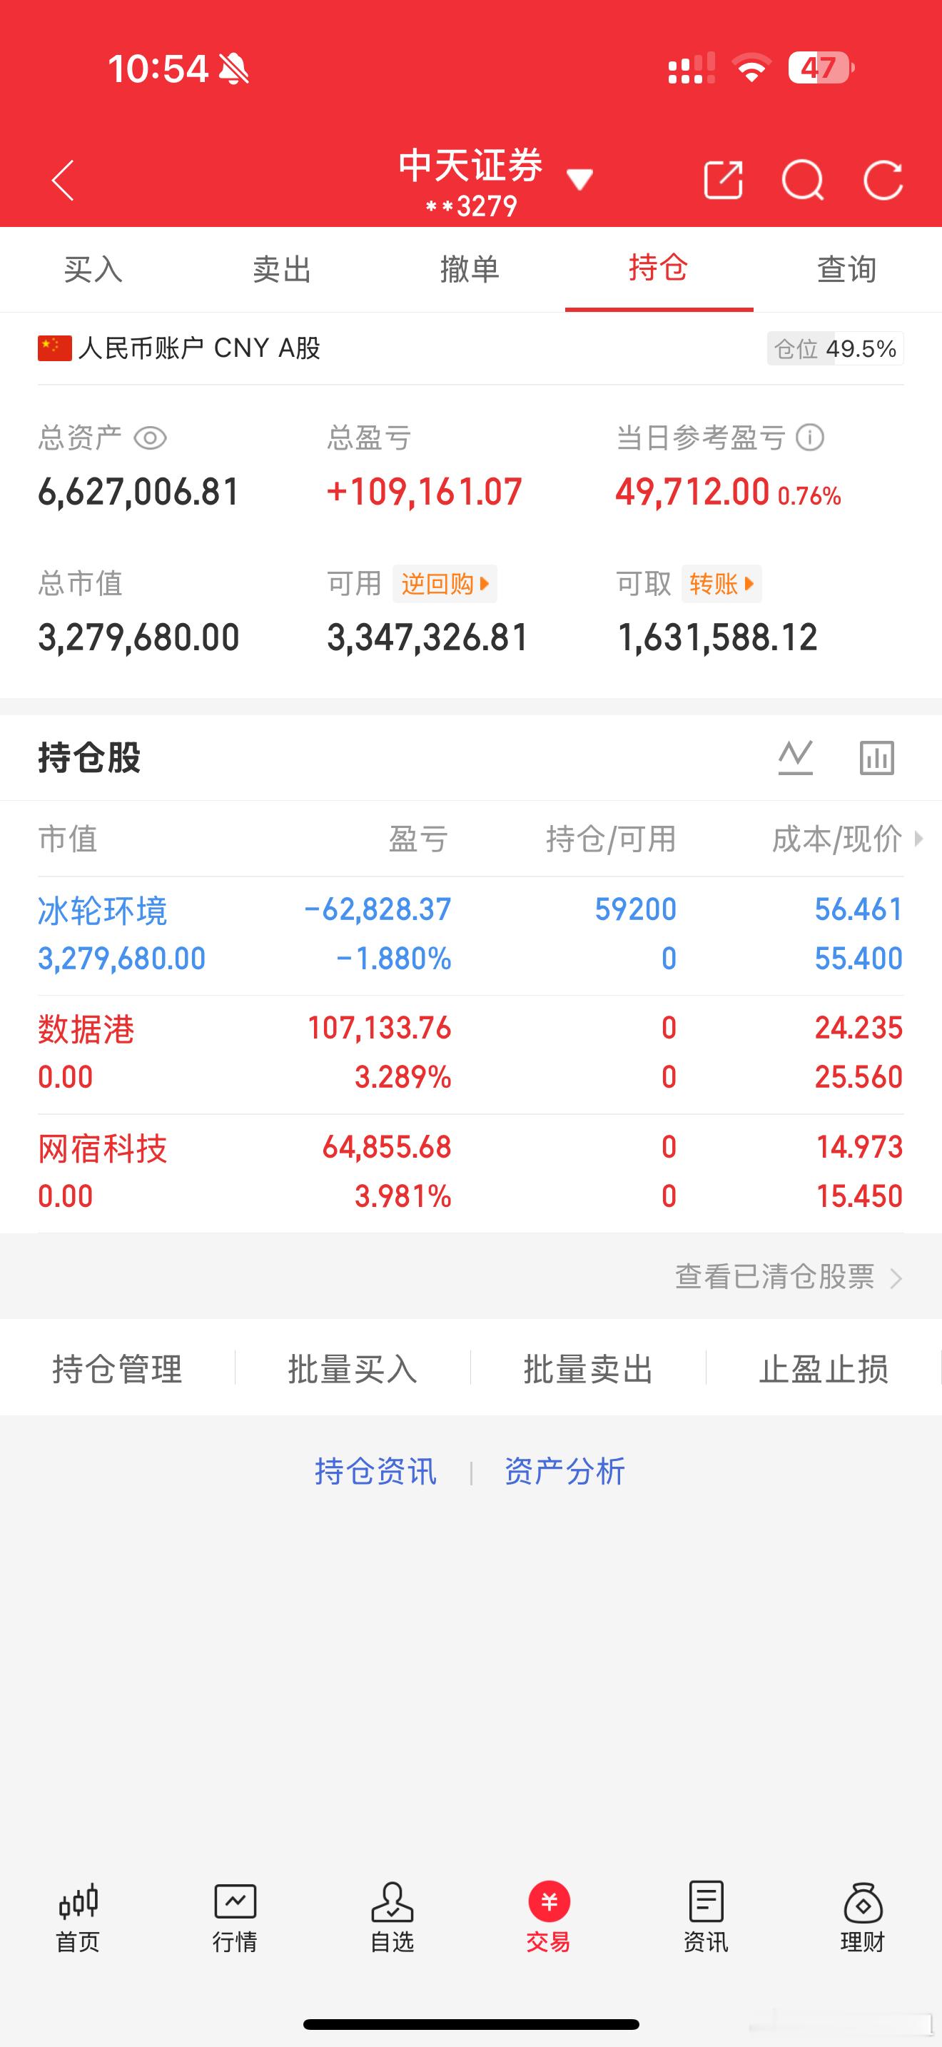The width and height of the screenshot is (942, 2047).
Task: Open the 网宿科技 holding row
Action: pyautogui.click(x=470, y=1173)
